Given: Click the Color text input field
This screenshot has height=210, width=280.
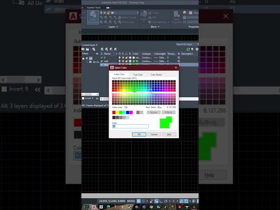Looking at the screenshot, I should (130, 126).
